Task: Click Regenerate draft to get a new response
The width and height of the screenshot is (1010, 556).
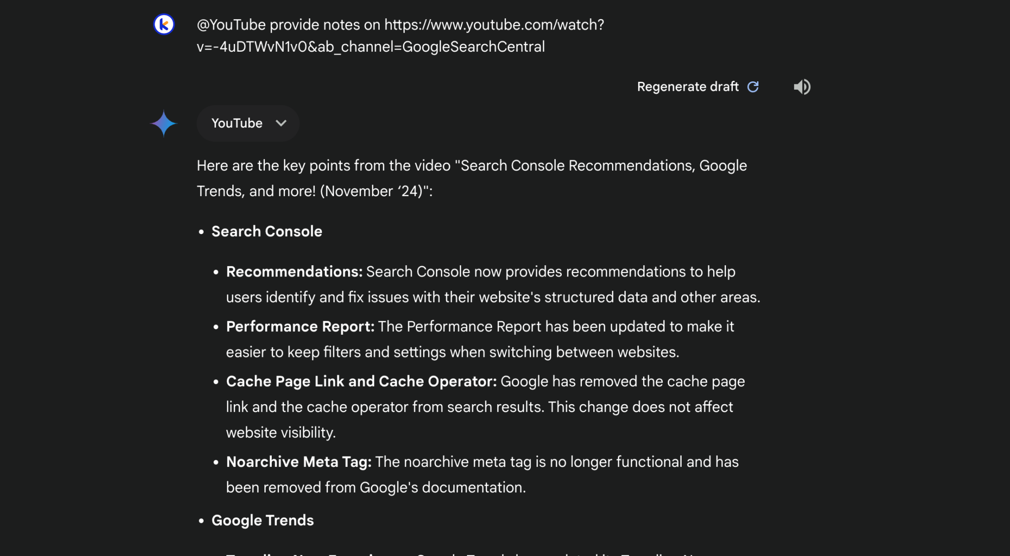Action: tap(688, 87)
